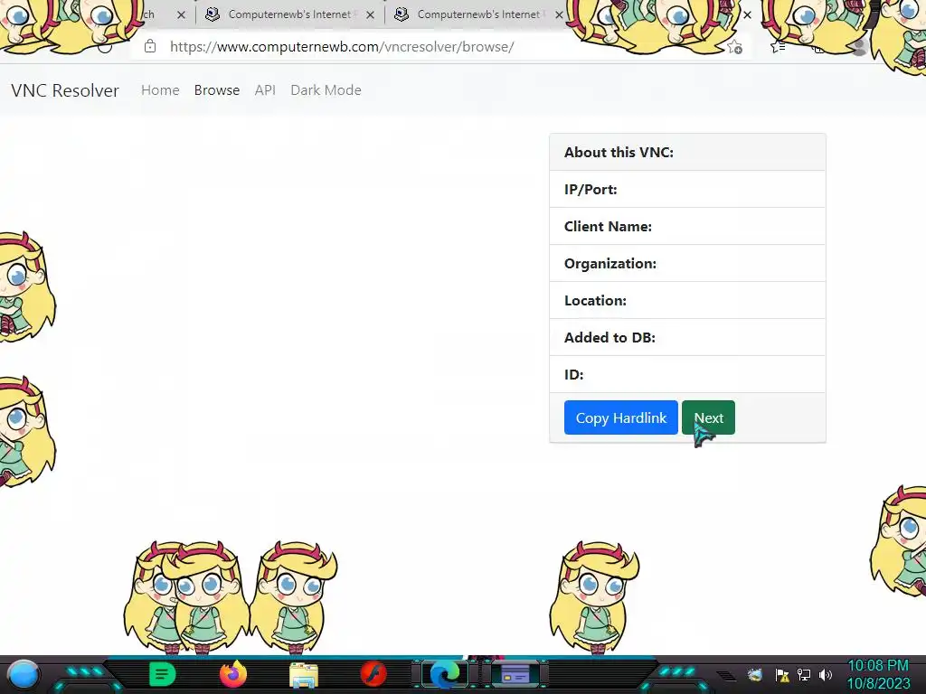Open Action Center flag in system tray
The width and height of the screenshot is (926, 694).
click(782, 674)
